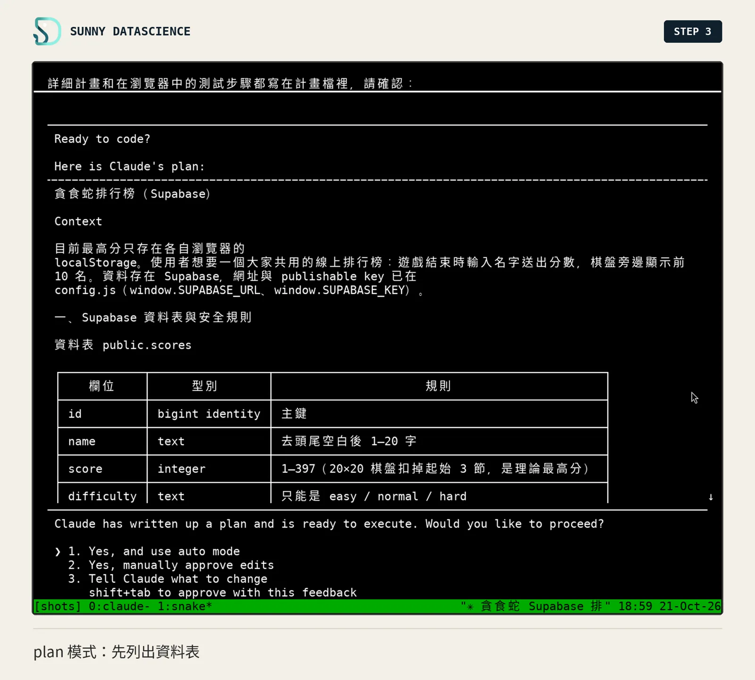Screen dimensions: 755x680
Task: Select option 1 Yes, and use auto mode
Action: coord(154,551)
